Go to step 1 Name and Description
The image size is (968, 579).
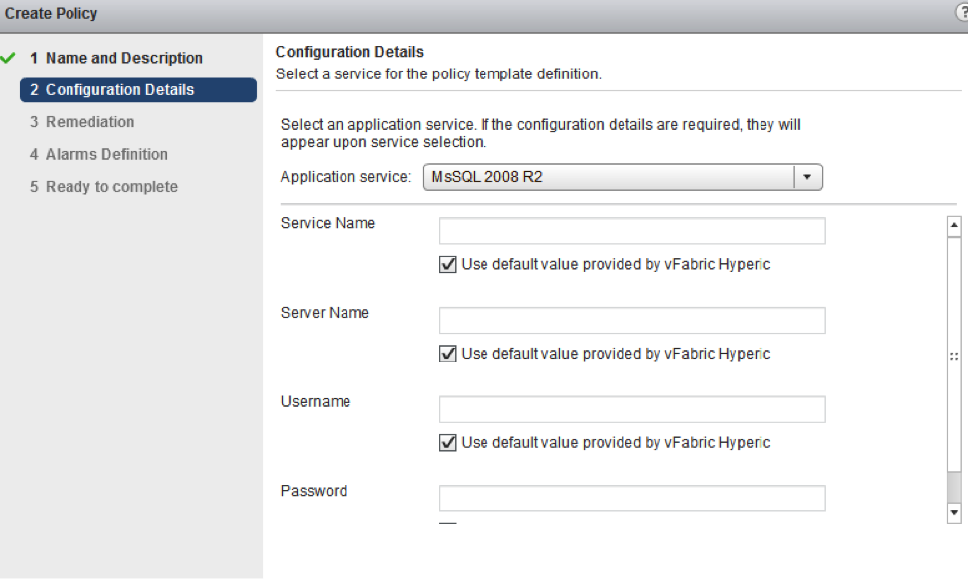pos(116,58)
